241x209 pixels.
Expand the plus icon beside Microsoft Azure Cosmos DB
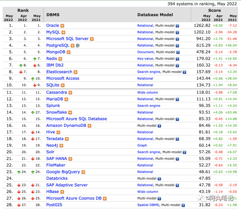point(105,198)
